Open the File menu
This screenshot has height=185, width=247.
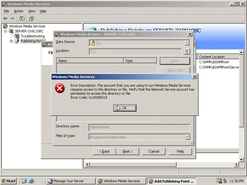point(6,11)
